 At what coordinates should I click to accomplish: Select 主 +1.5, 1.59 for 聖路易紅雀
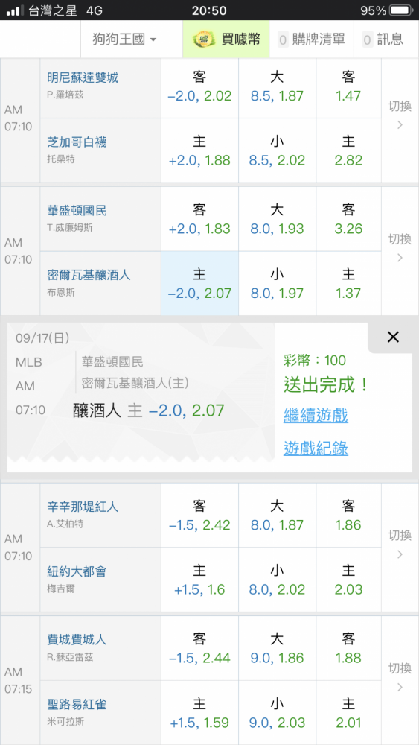[x=199, y=713]
